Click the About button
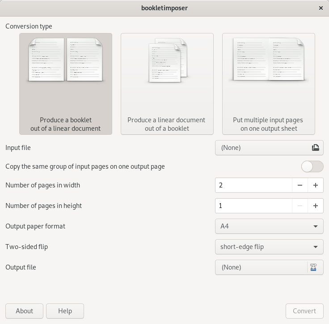Image resolution: width=329 pixels, height=324 pixels. [24, 311]
